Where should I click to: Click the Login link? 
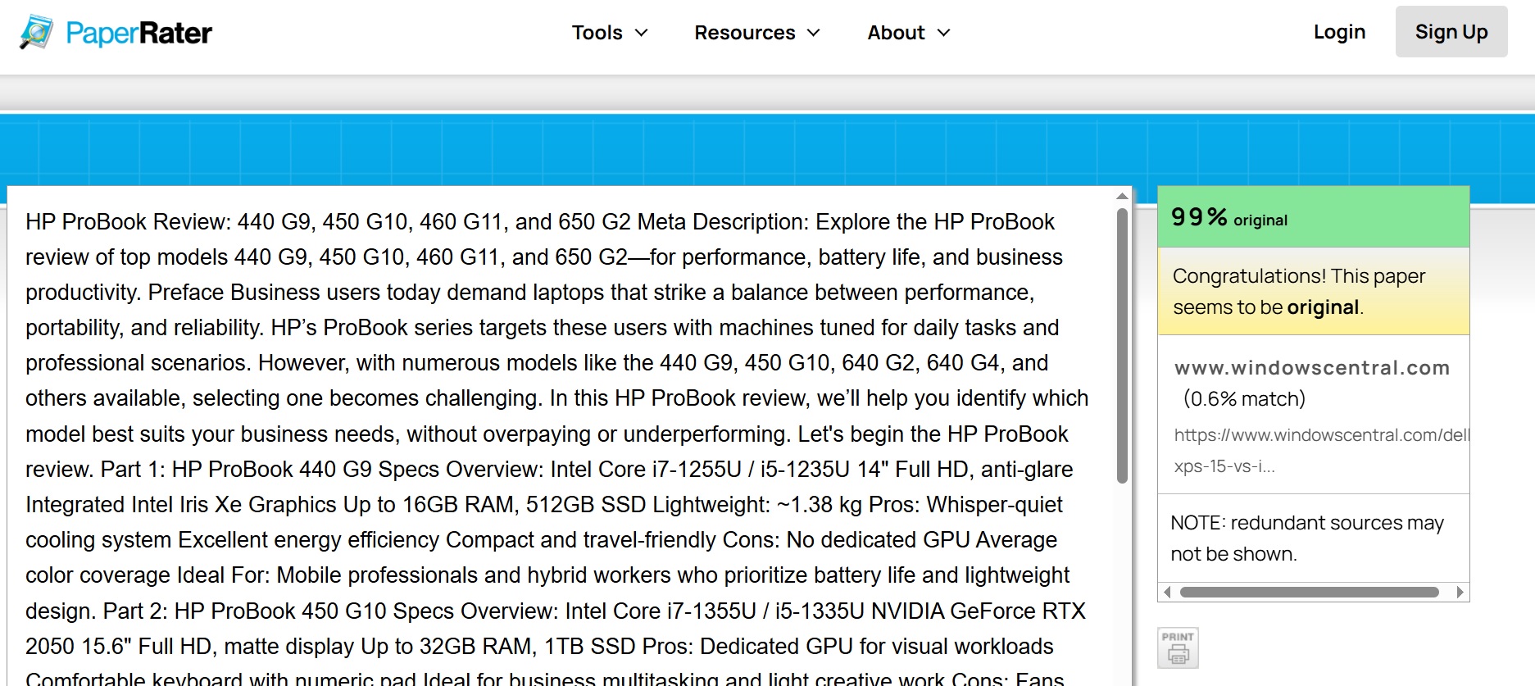coord(1339,32)
